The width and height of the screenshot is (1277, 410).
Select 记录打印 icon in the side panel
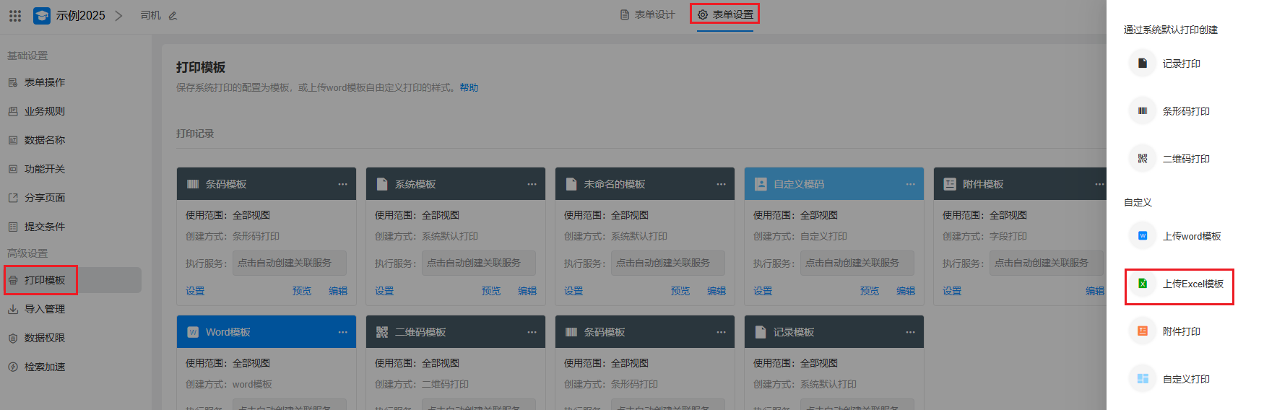coord(1143,64)
